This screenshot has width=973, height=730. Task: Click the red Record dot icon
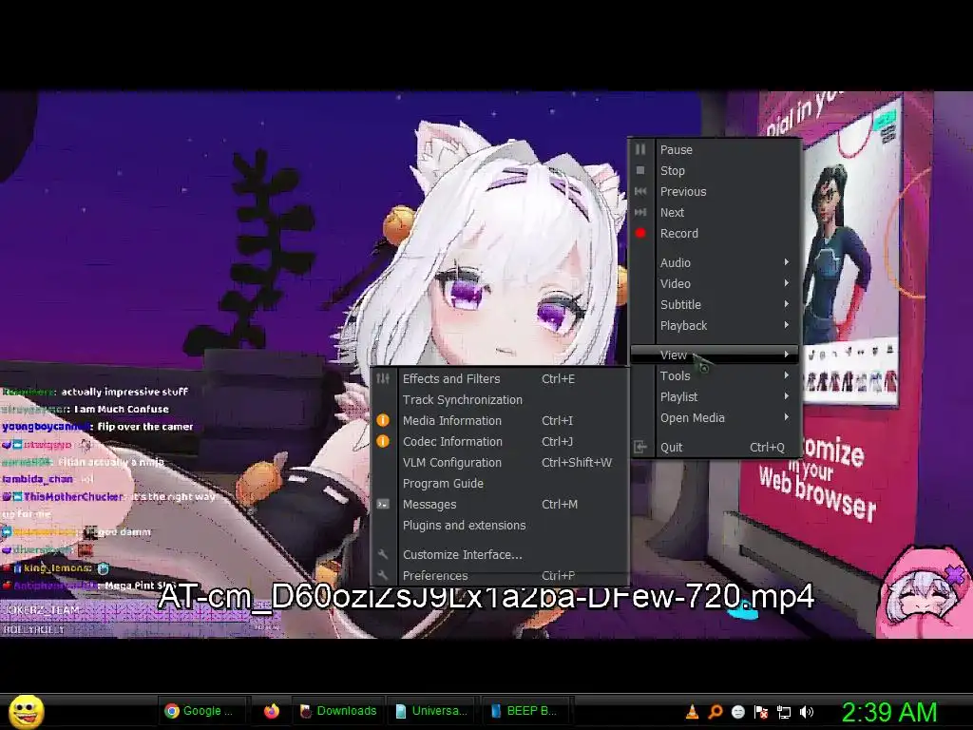coord(640,234)
